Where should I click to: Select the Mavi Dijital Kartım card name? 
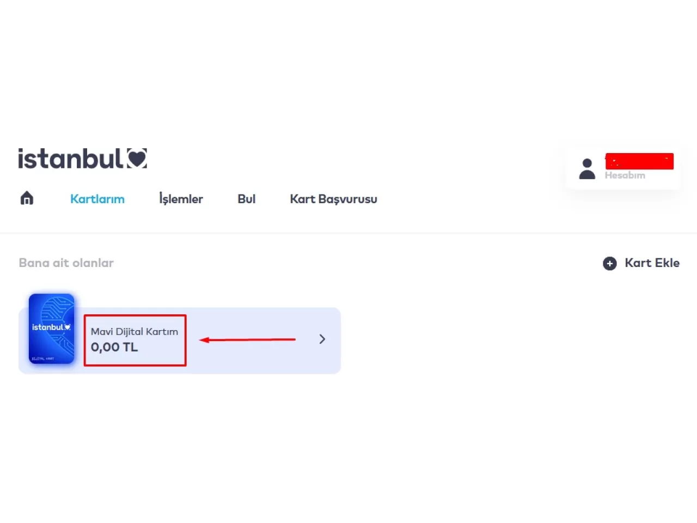pyautogui.click(x=134, y=331)
